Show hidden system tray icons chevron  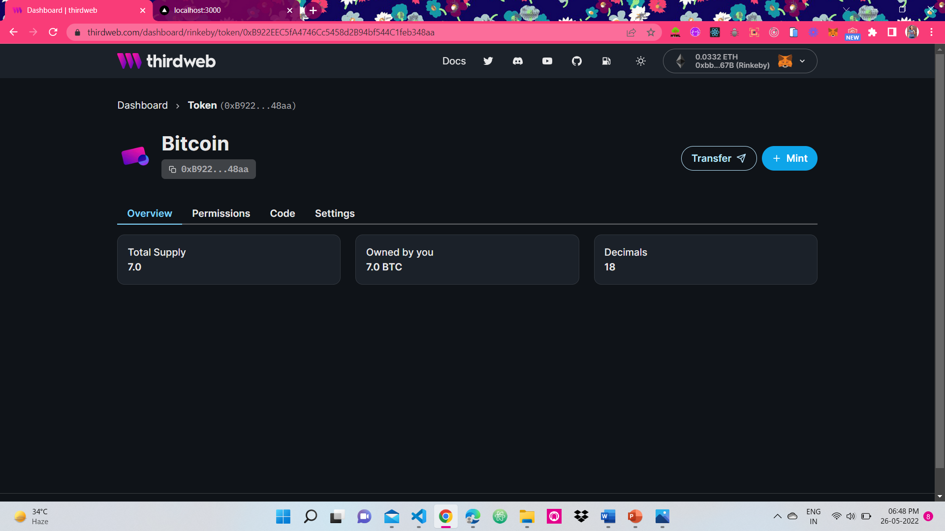tap(777, 516)
